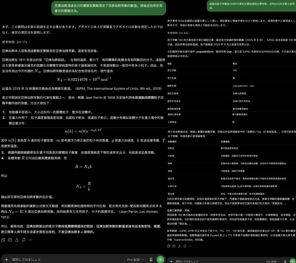This screenshot has height=263, width=296.
Task: Open feedback comment icon under Avogadro answer
Action: pyautogui.click(x=10, y=240)
